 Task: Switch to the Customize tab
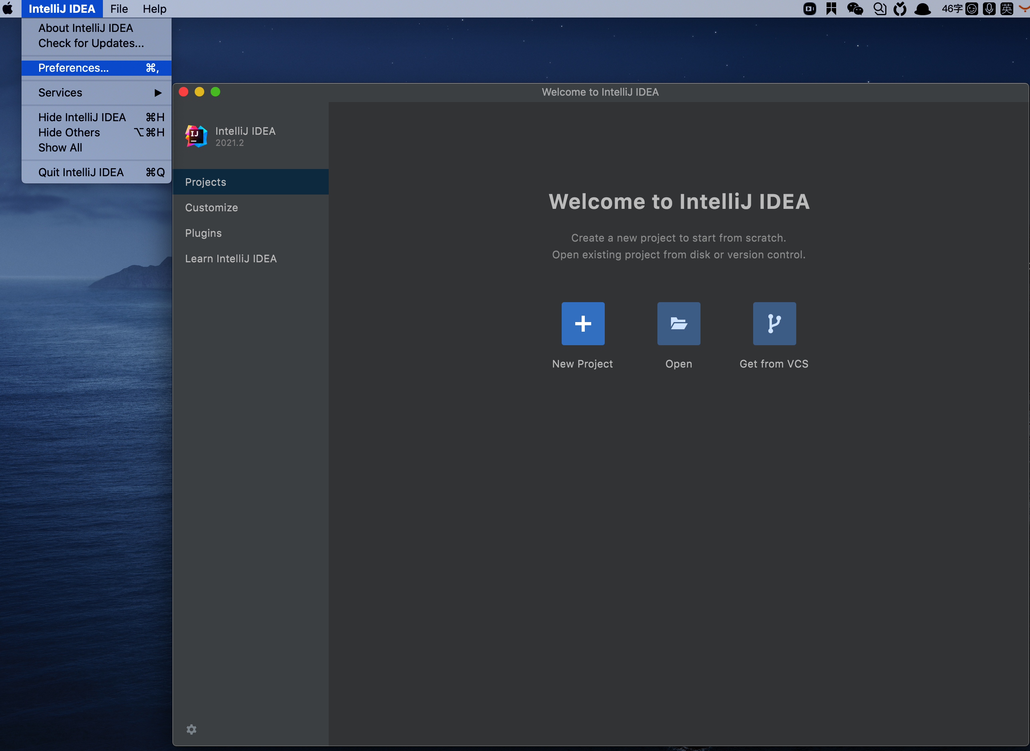pos(211,208)
